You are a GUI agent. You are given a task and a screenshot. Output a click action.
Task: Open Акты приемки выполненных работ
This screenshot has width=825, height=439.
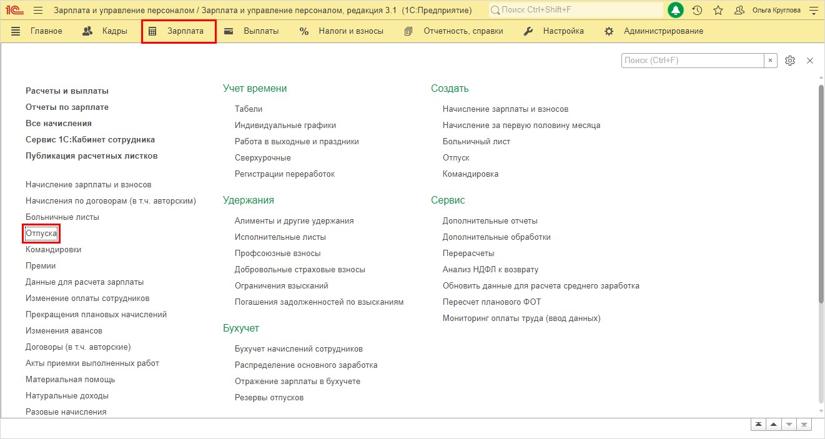(92, 363)
